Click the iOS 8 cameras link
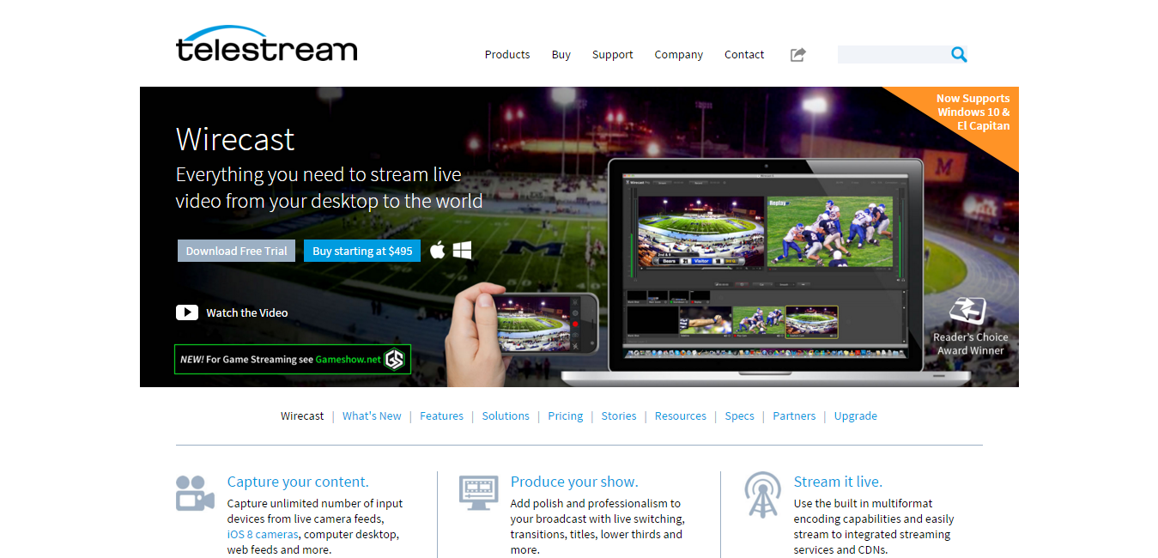The width and height of the screenshot is (1158, 558). tap(264, 534)
